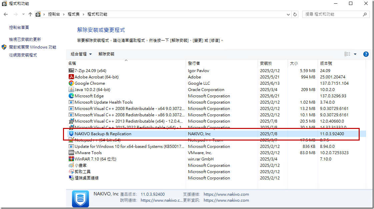Click the 遠端桌面連線 icon
374x209 pixels.
(71, 178)
